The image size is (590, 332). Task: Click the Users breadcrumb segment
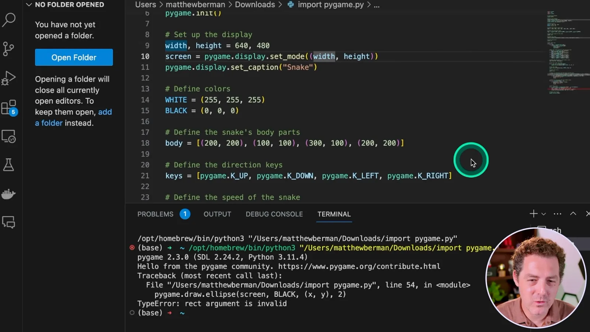click(x=145, y=4)
